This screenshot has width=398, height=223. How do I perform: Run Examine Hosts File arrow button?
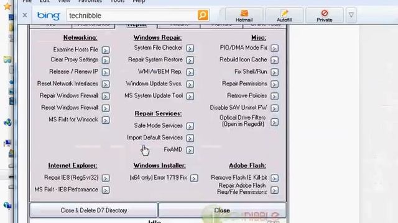click(106, 50)
